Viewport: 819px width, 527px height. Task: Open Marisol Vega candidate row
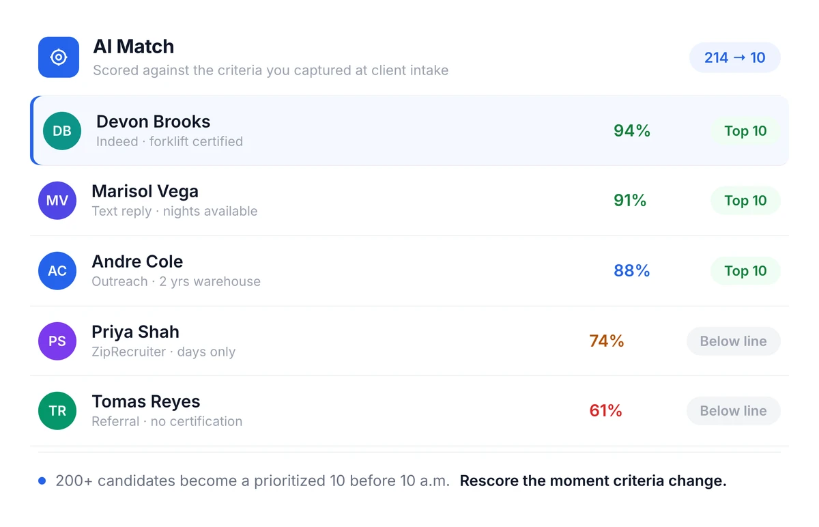[x=409, y=201]
